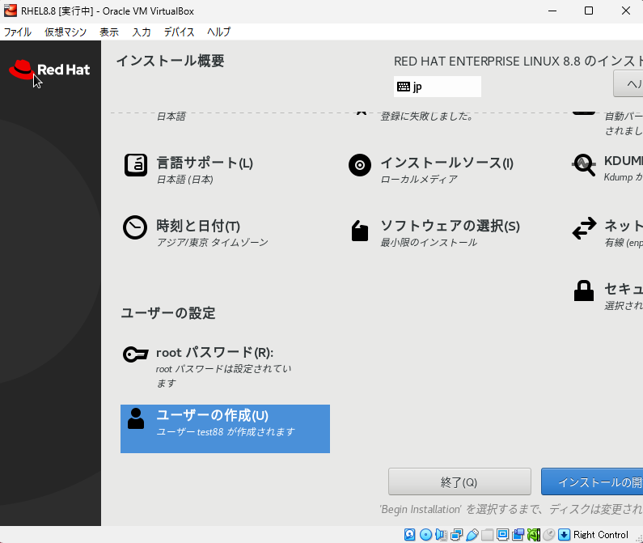Click the Red Hat logo
Viewport: 643px width, 543px height.
pyautogui.click(x=49, y=70)
